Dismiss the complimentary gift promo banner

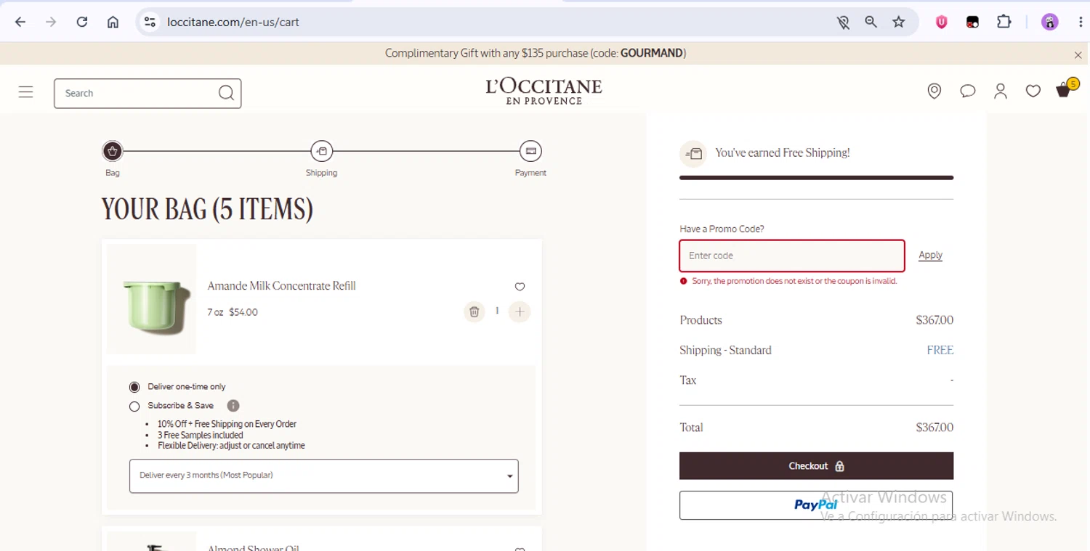(1078, 55)
